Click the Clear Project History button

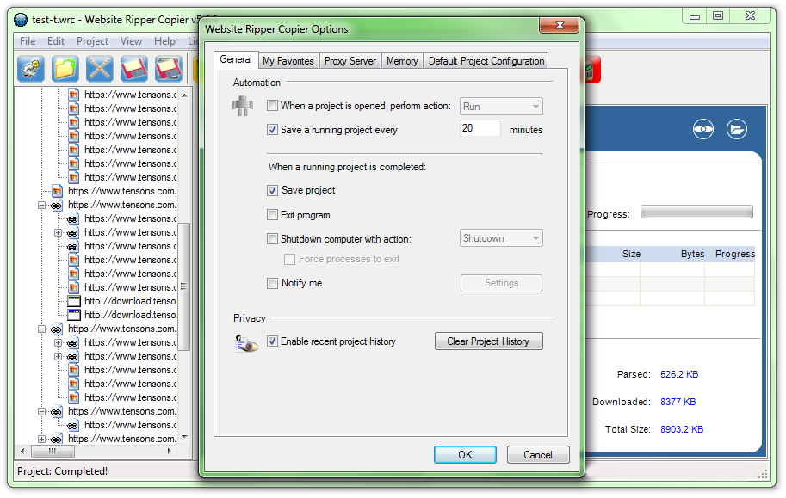(x=488, y=341)
